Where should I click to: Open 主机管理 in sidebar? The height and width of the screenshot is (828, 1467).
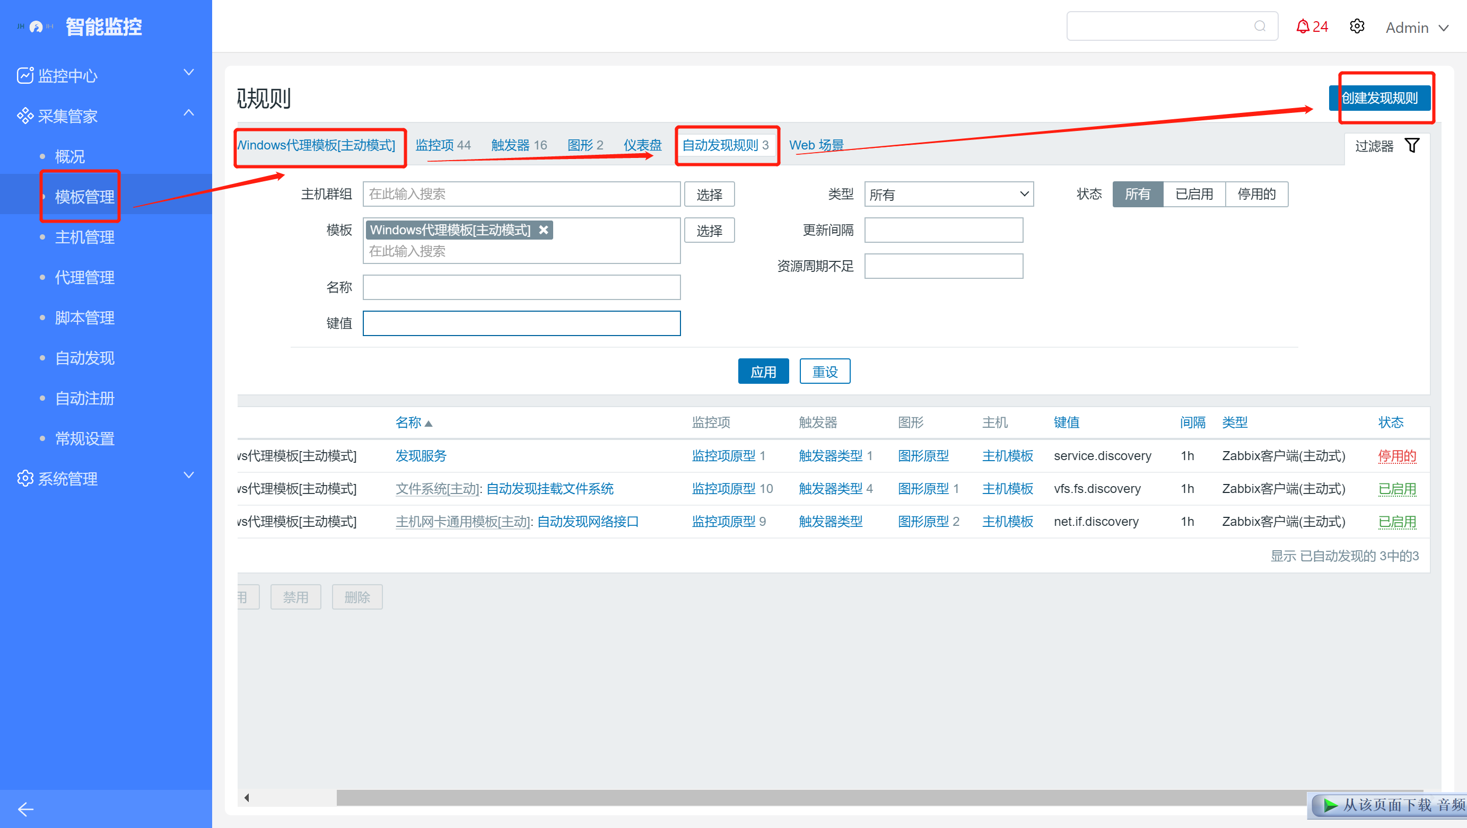(84, 237)
